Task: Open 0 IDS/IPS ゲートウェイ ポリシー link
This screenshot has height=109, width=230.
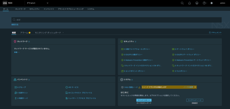Action: click(188, 55)
